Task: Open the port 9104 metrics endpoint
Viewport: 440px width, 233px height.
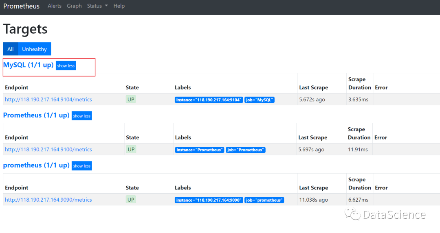Action: (x=48, y=100)
